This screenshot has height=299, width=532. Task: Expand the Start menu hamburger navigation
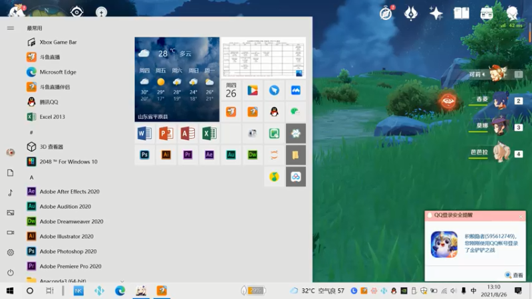[x=11, y=28]
